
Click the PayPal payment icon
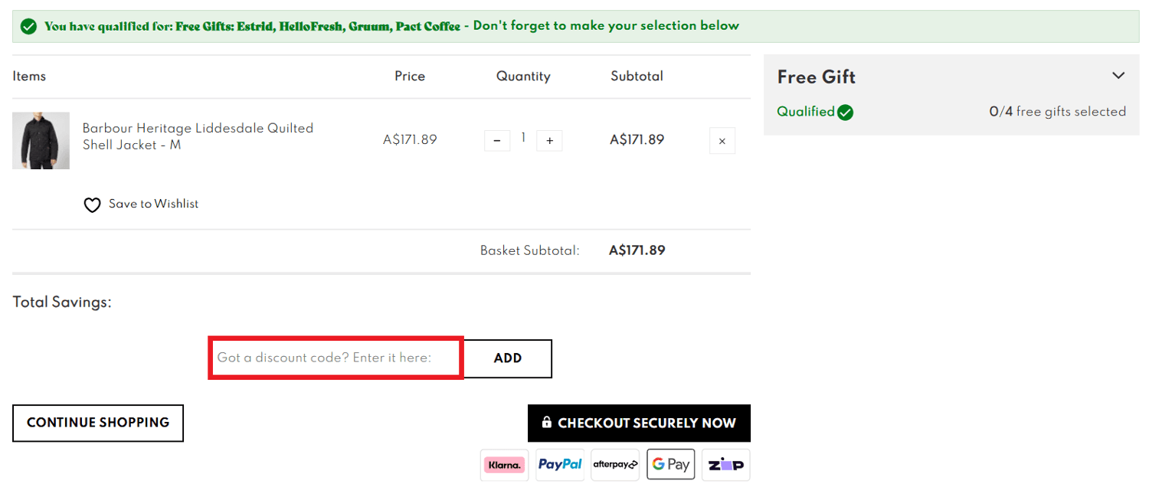tap(560, 465)
